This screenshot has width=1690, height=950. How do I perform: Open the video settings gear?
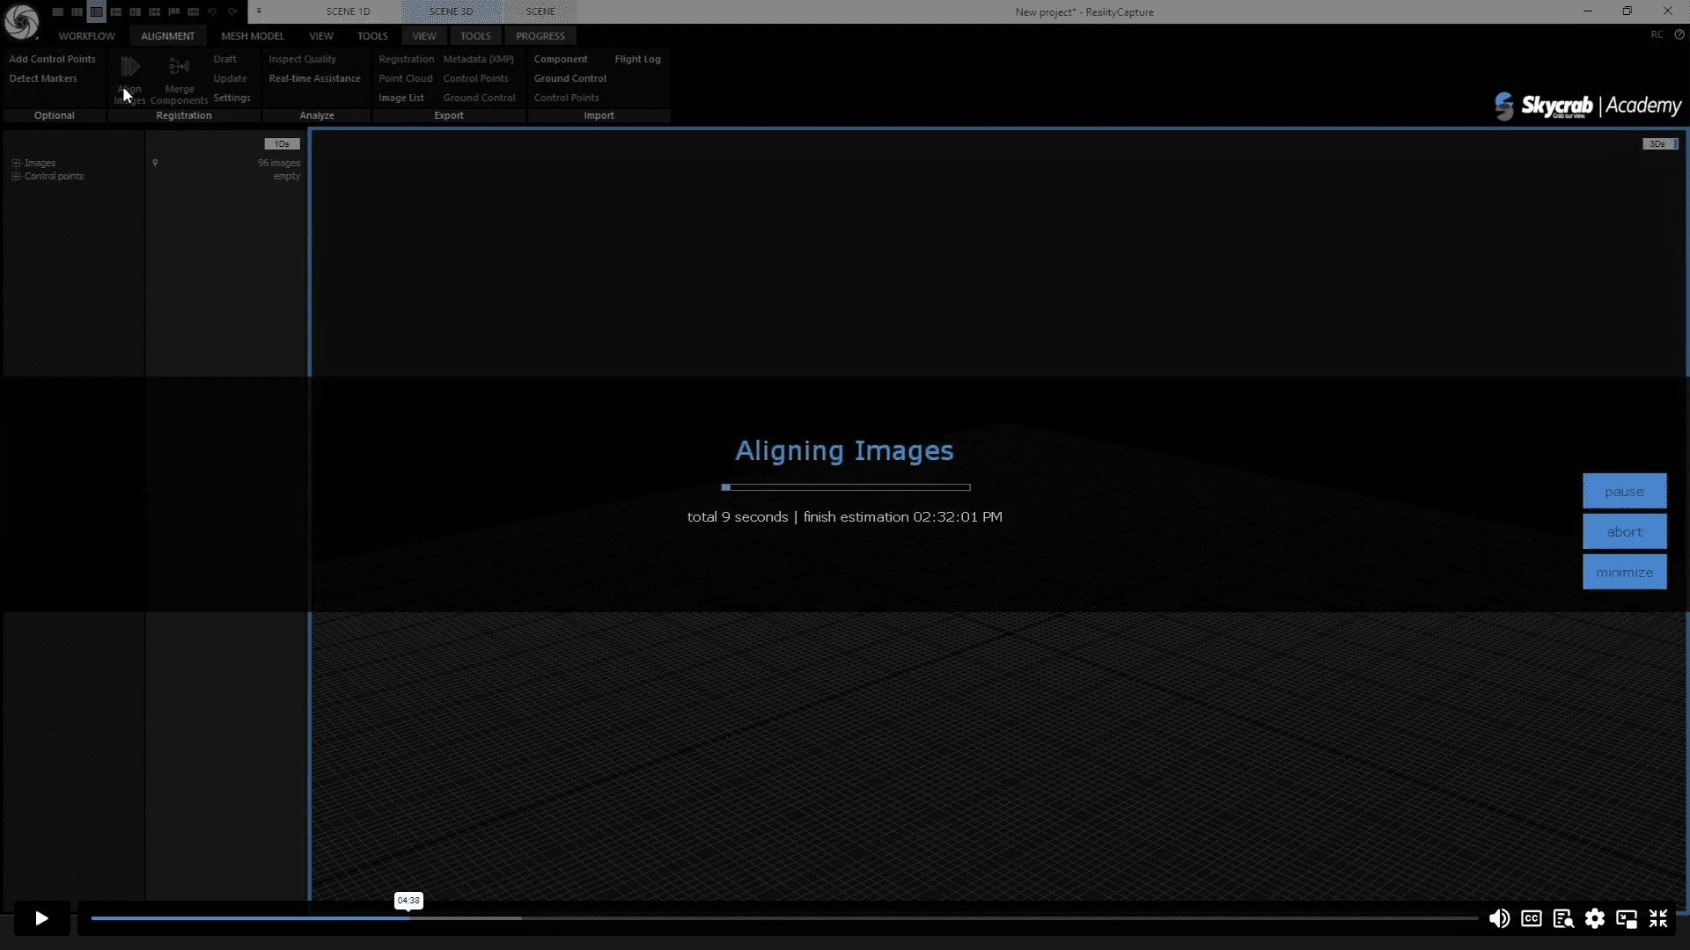[x=1594, y=918]
